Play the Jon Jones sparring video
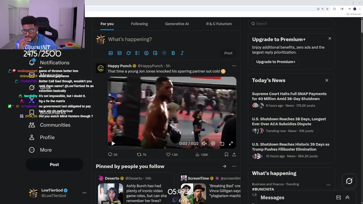This screenshot has width=363, height=204. click(x=113, y=143)
